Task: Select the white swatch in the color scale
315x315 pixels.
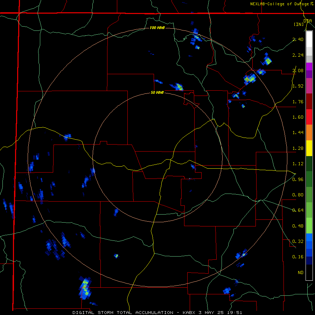Action: [309, 39]
